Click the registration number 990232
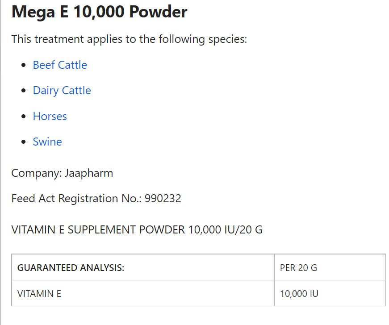Viewport: 389px width, 325px height. (163, 199)
